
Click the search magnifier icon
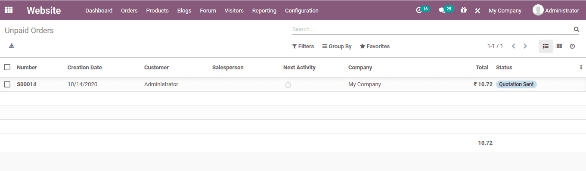pyautogui.click(x=577, y=29)
